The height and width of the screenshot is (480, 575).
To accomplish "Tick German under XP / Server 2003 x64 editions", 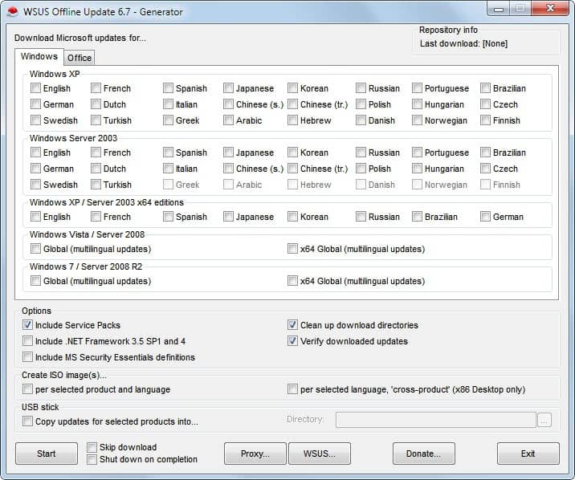I will coord(486,217).
